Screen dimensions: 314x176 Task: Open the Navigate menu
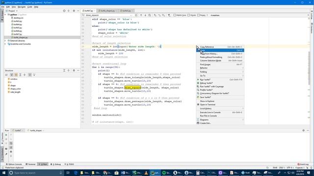pos(22,7)
